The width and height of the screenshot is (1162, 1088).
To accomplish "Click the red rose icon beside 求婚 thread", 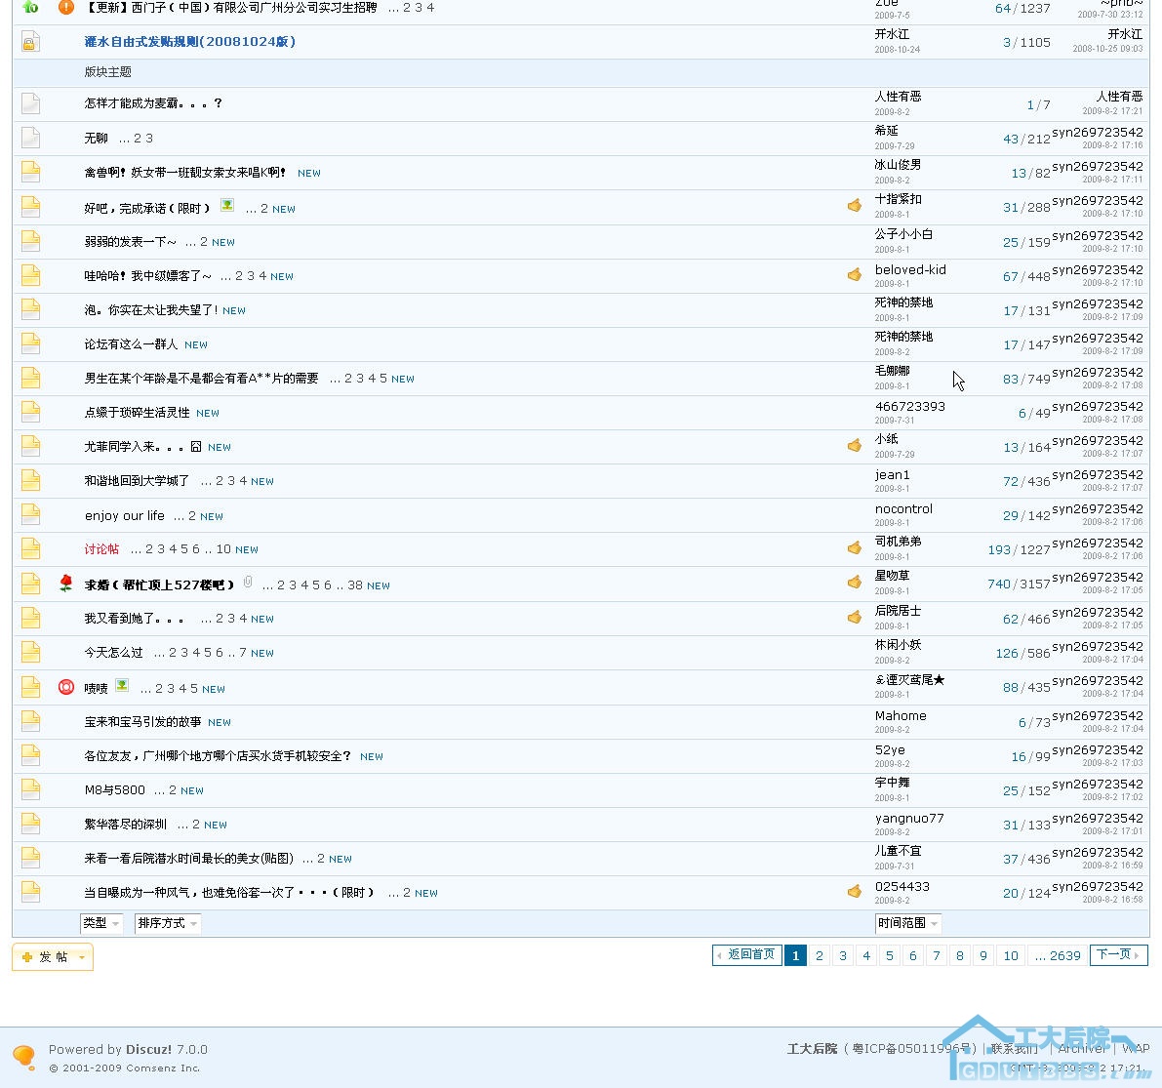I will point(66,584).
